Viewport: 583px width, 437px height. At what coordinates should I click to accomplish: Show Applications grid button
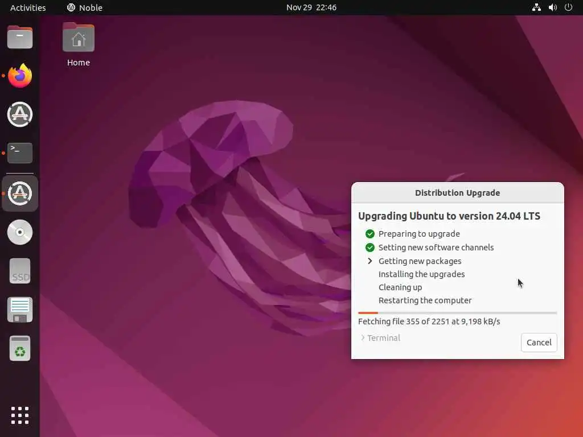(x=20, y=415)
